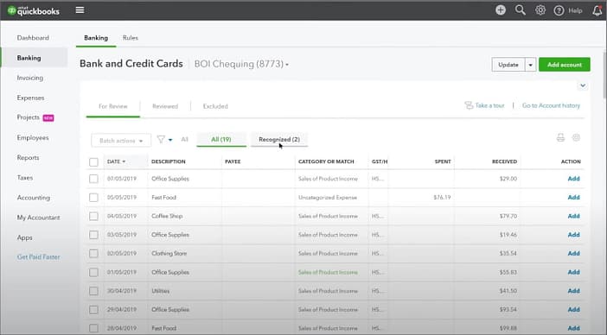
Task: Click the filter funnel icon
Action: click(161, 139)
